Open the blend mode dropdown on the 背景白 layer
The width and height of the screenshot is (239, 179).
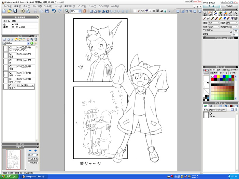(29, 85)
